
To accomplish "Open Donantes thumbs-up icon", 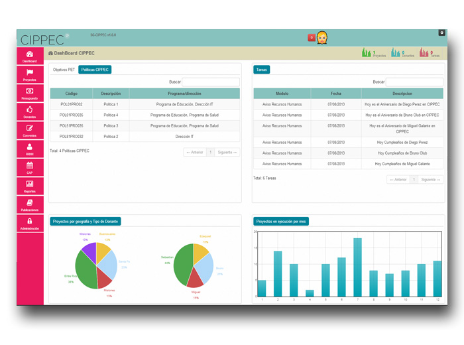I will point(30,109).
